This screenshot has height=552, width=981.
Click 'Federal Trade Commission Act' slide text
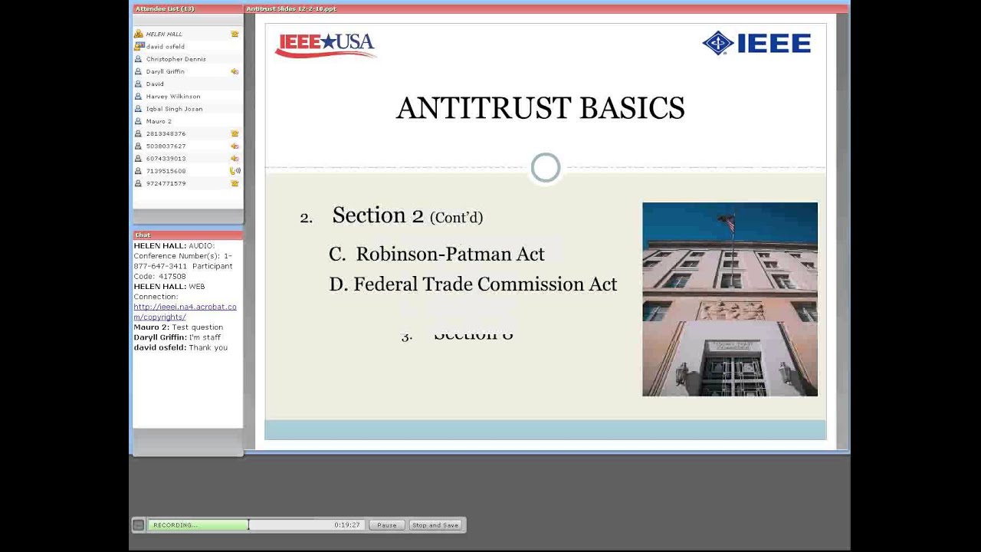tap(485, 284)
